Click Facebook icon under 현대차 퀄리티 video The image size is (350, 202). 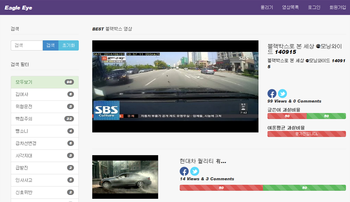click(x=184, y=171)
